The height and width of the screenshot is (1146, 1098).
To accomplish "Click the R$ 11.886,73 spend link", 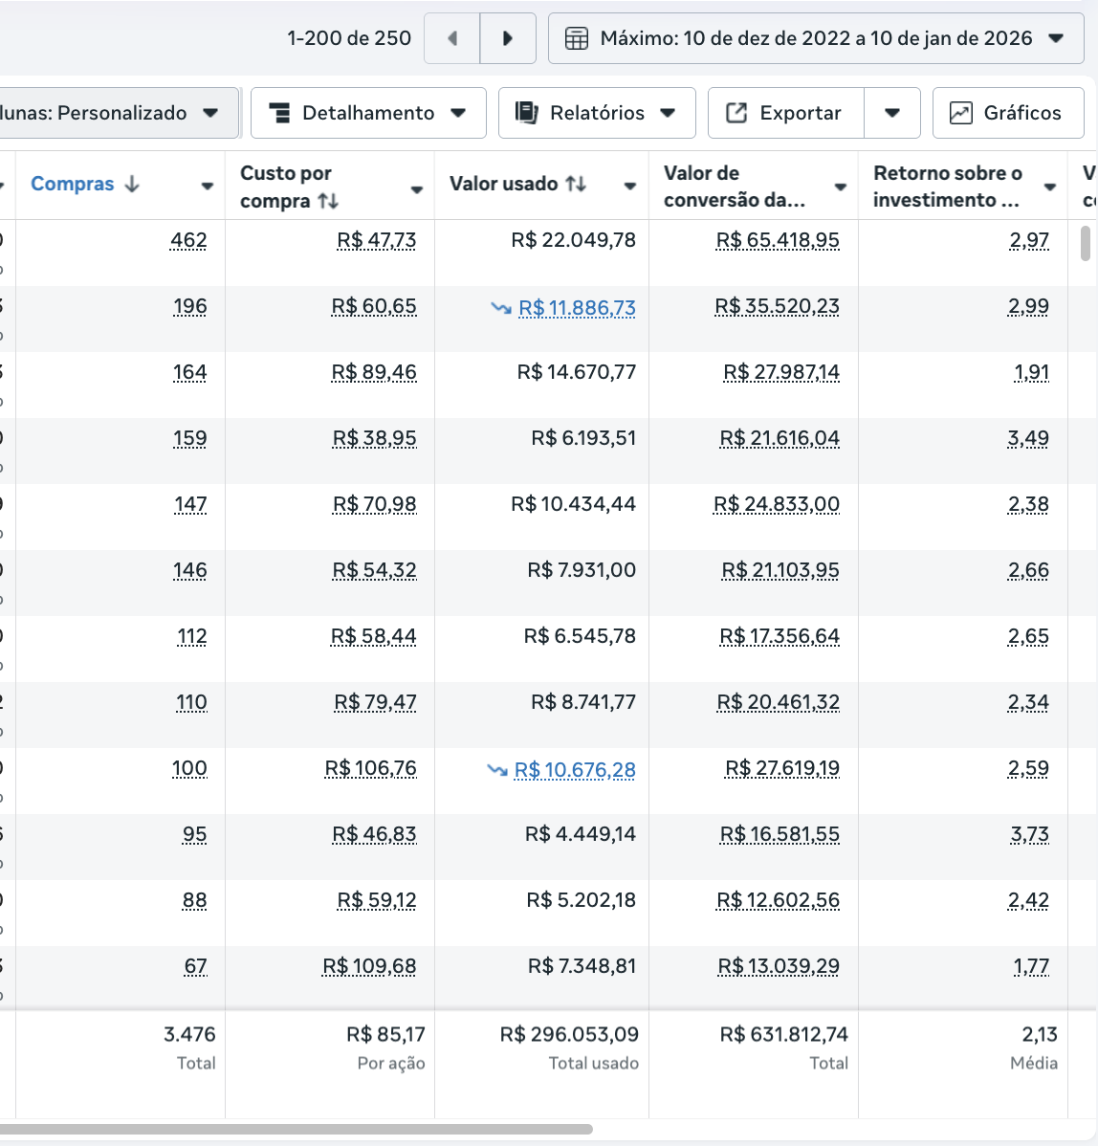I will click(576, 308).
